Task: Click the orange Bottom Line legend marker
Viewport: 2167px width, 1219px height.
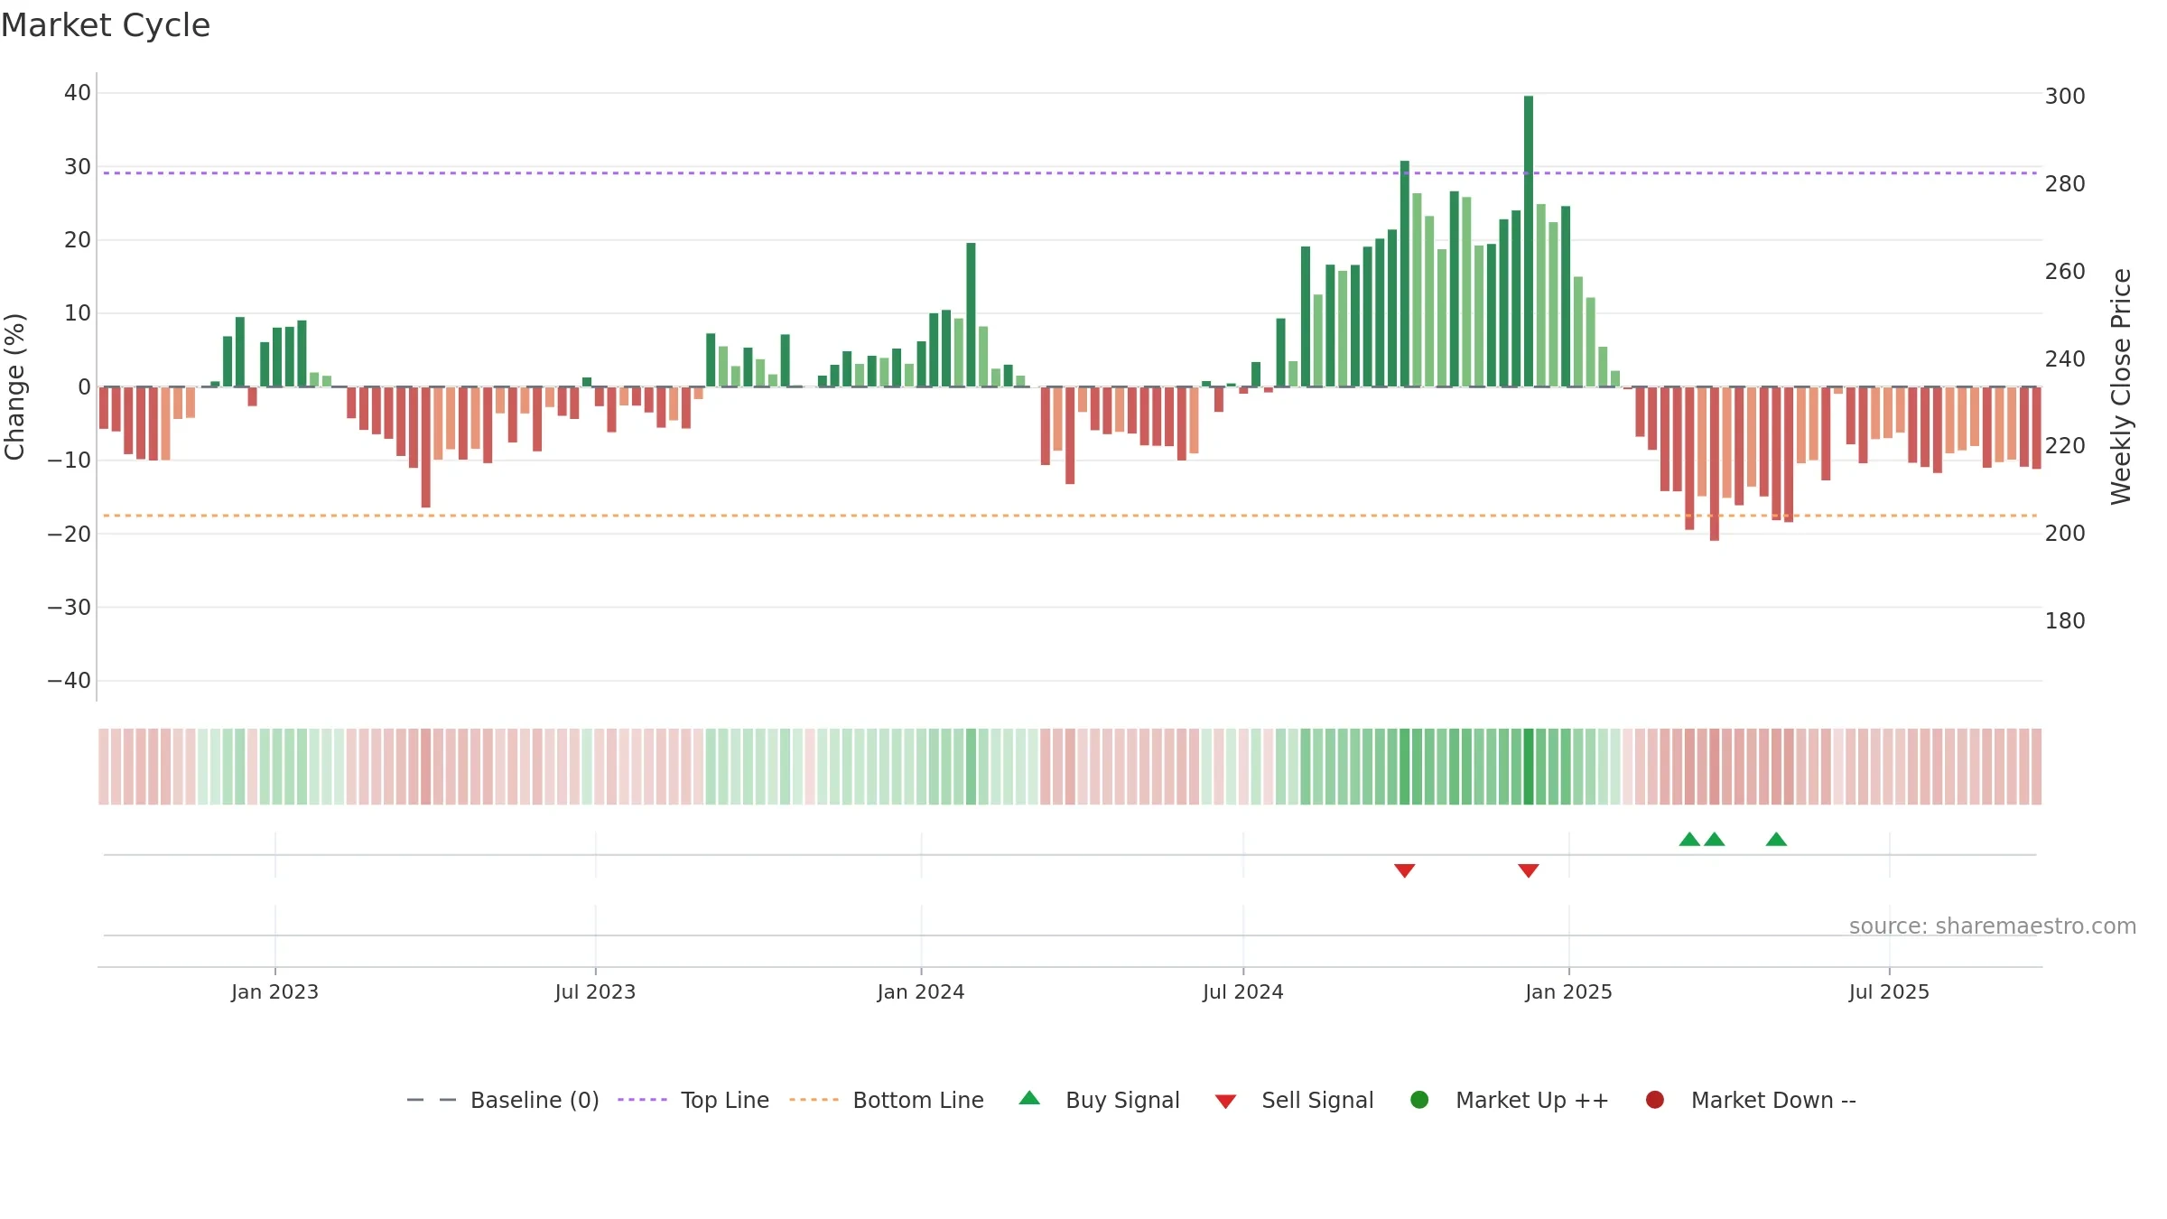Action: (x=814, y=1100)
